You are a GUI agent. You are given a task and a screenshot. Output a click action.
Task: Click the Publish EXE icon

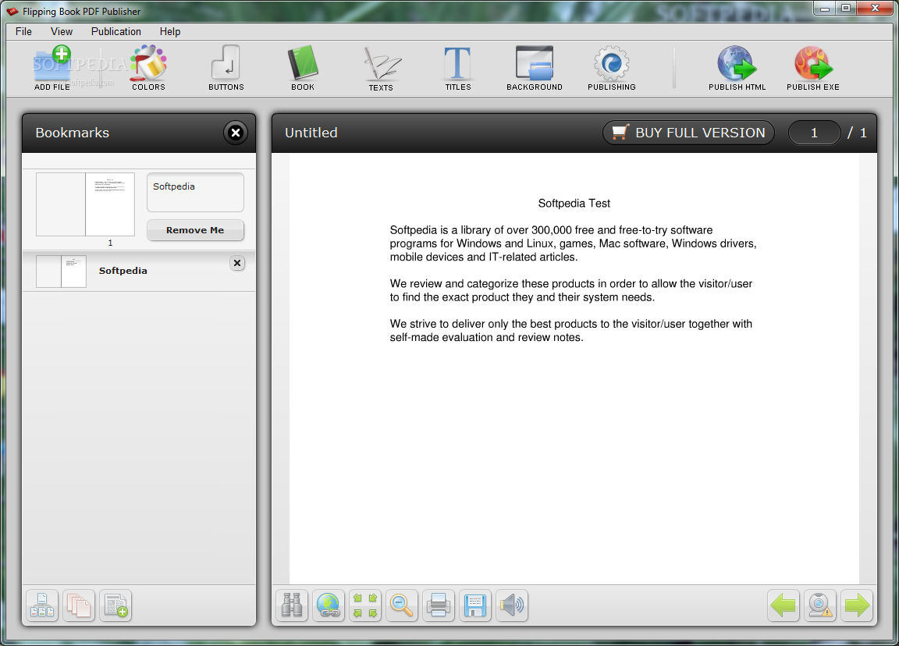click(813, 68)
